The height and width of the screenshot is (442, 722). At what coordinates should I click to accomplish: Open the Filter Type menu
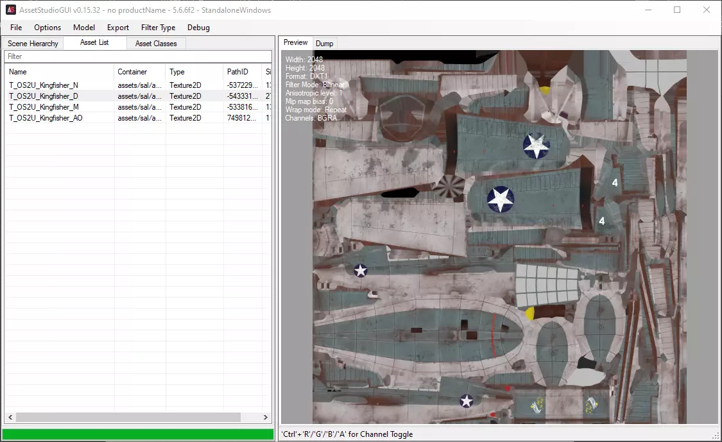(158, 28)
